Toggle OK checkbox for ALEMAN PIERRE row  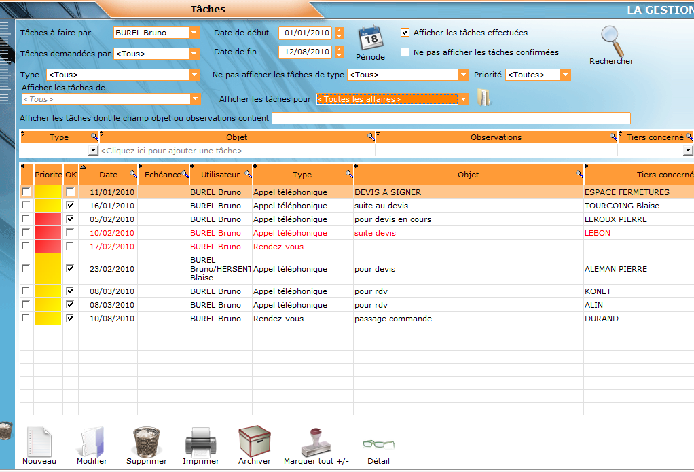(71, 268)
